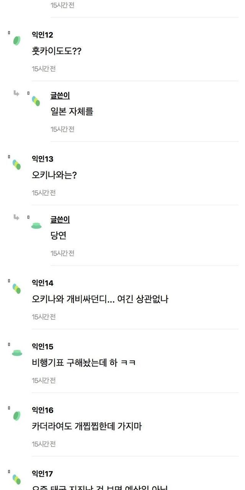
Task: Open 익인13's profile avatar
Action: click(16, 165)
